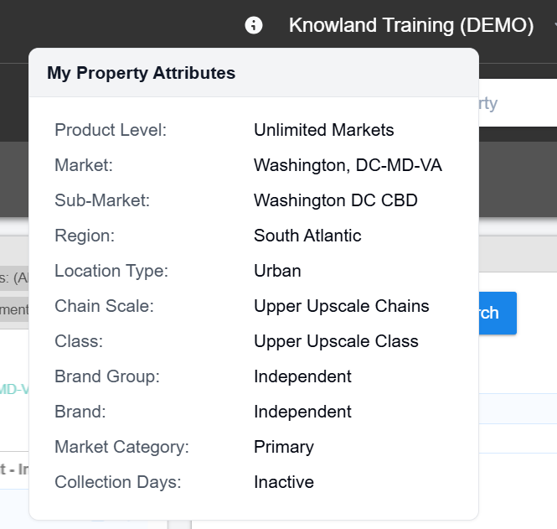Image resolution: width=557 pixels, height=529 pixels.
Task: Click the Collection Days label
Action: point(117,482)
